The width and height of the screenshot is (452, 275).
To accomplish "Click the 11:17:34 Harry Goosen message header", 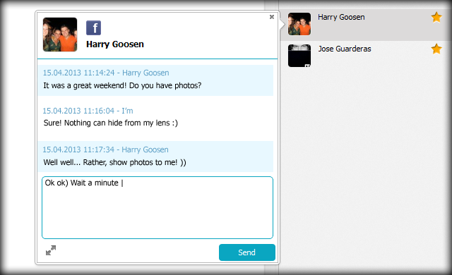I will [105, 149].
